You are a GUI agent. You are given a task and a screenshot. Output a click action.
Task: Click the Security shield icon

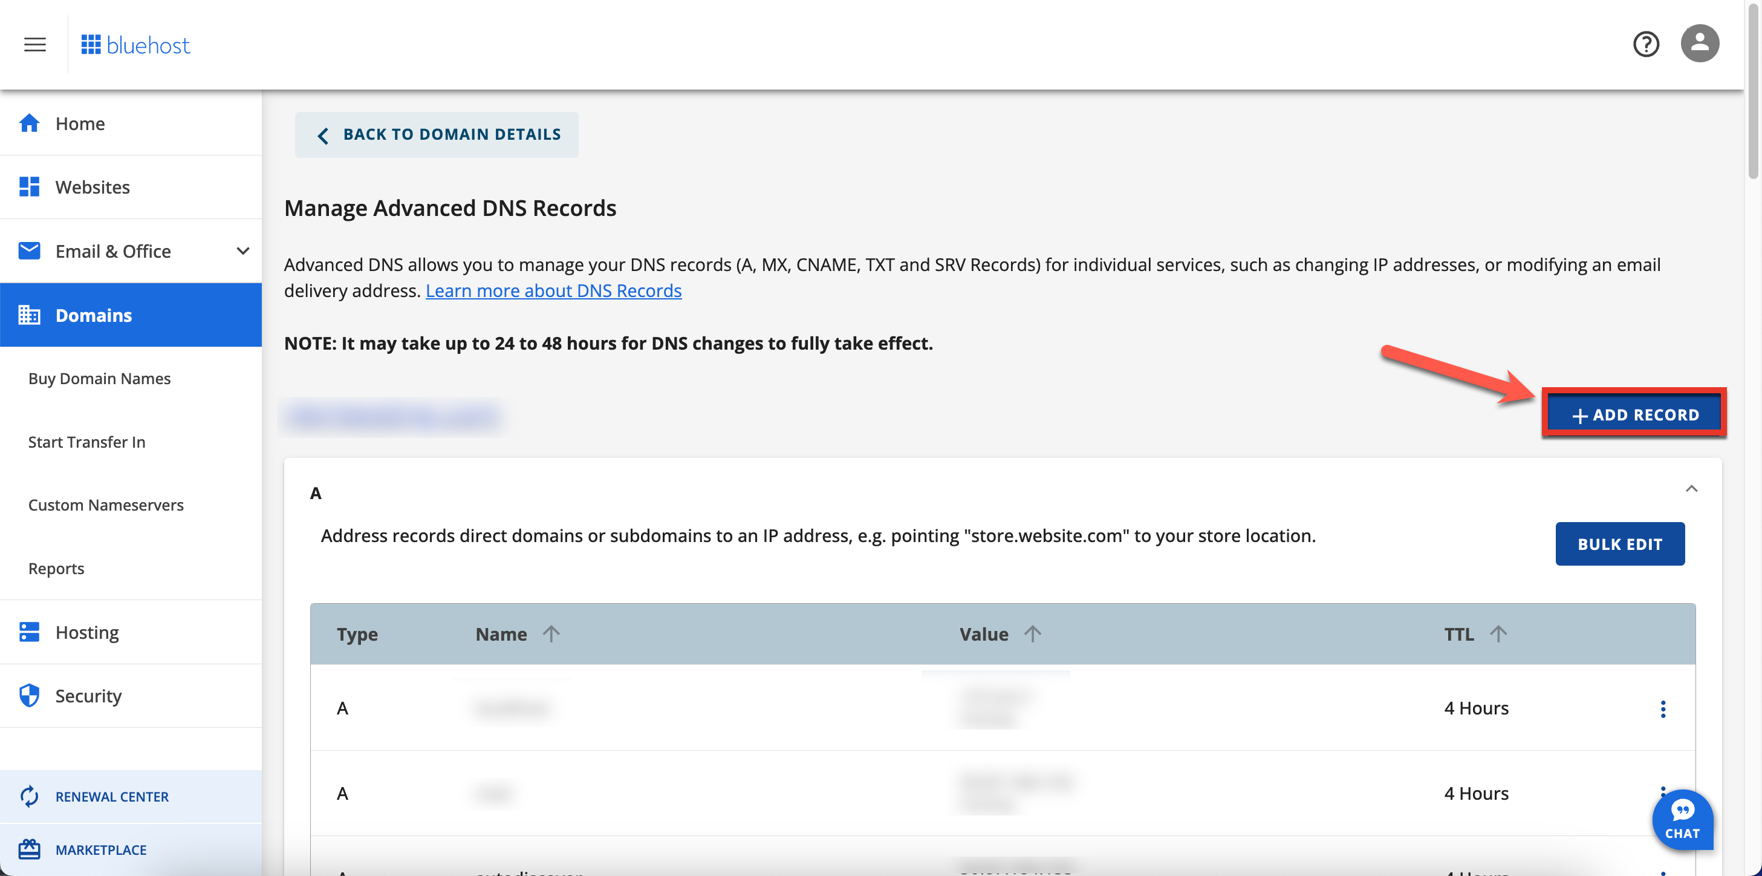click(x=30, y=695)
